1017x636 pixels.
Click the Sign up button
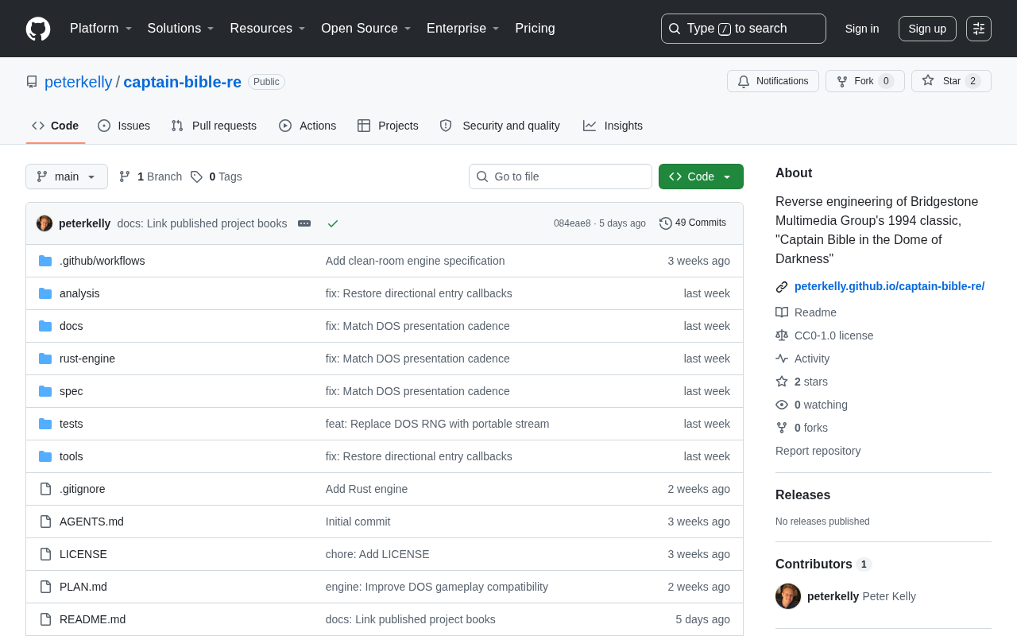click(x=927, y=29)
